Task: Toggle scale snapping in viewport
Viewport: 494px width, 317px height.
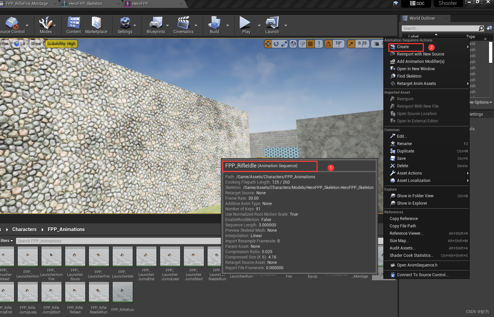Action: coord(351,44)
